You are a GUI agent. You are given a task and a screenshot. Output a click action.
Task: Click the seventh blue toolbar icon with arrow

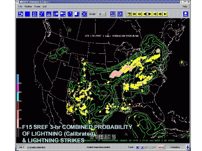(63, 14)
